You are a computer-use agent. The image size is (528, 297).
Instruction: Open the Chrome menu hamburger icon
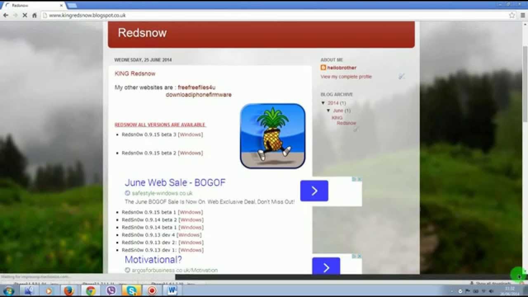coord(523,15)
